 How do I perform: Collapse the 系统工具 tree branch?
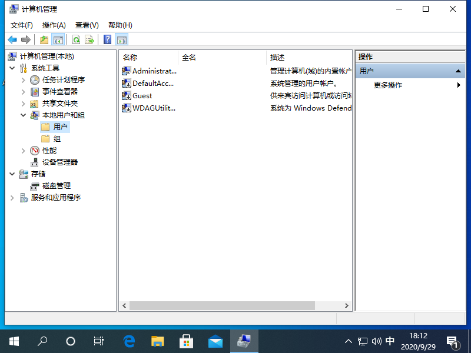coord(13,68)
